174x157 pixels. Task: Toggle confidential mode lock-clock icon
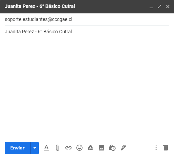(x=112, y=148)
